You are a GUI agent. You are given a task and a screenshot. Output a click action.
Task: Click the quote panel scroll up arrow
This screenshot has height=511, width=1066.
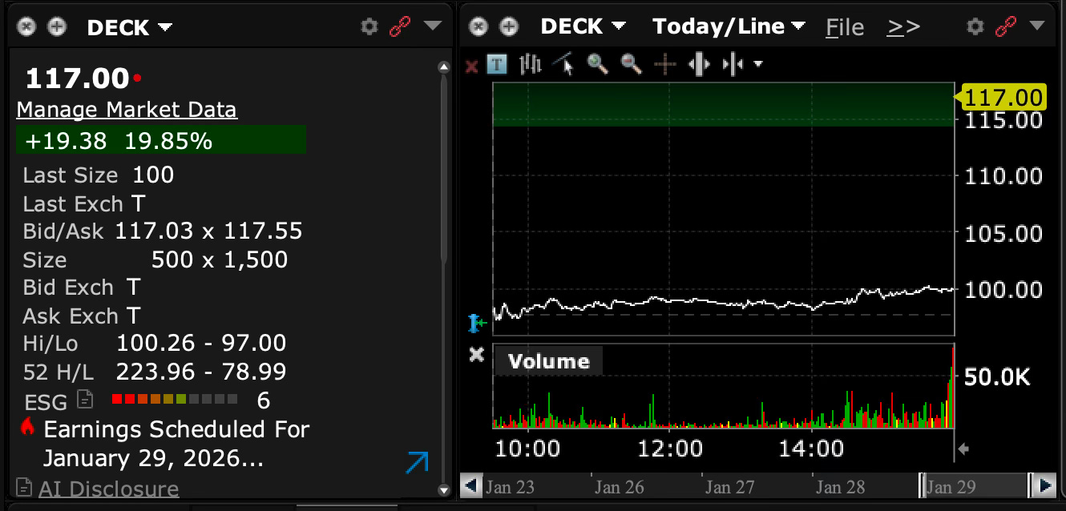[x=444, y=68]
